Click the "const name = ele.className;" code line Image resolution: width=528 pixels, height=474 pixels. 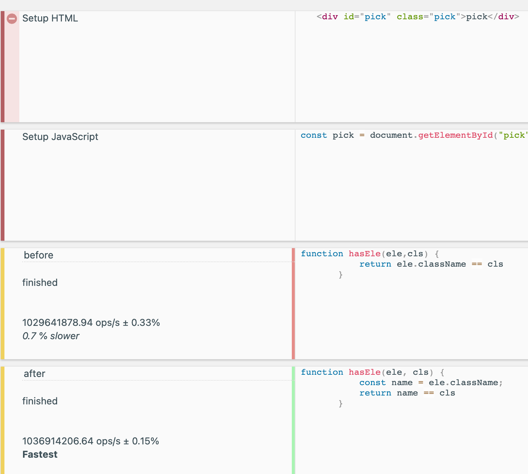tap(431, 383)
